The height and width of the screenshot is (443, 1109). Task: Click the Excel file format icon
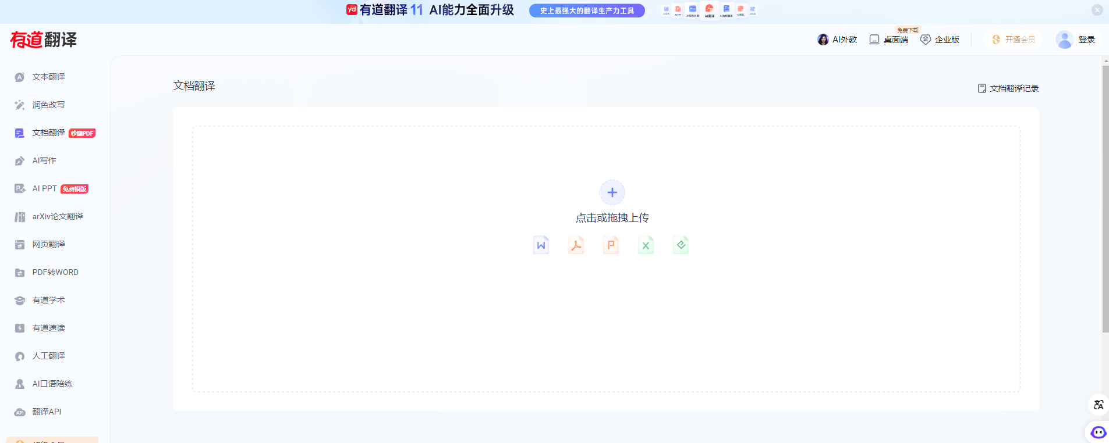coord(646,245)
